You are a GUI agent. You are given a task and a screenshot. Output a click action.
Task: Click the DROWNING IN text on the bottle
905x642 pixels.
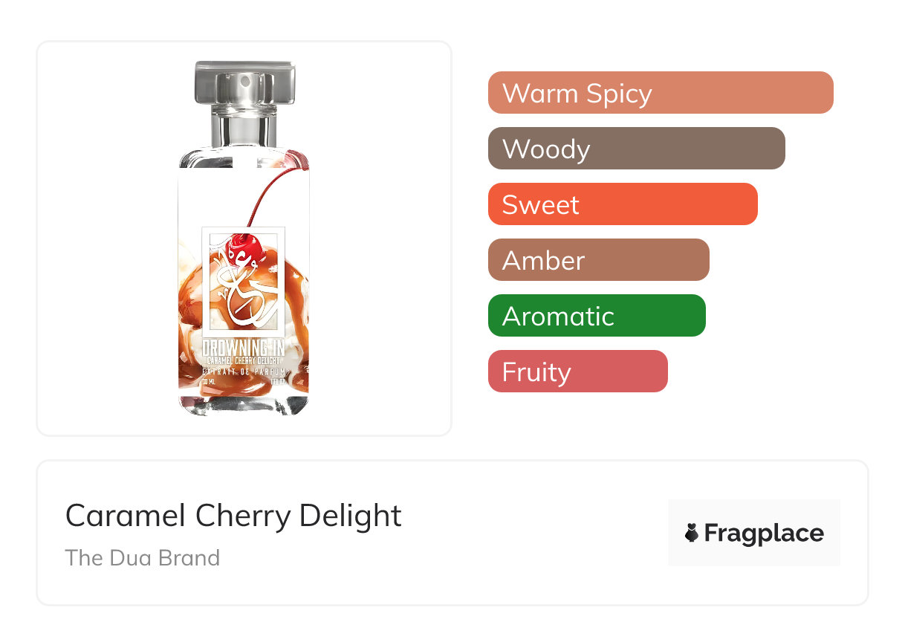click(x=244, y=348)
